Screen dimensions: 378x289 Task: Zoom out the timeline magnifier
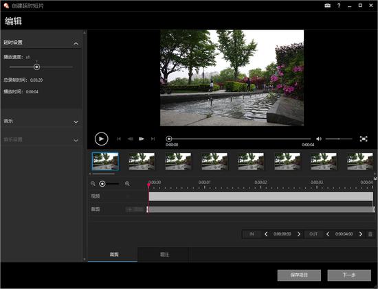(93, 184)
